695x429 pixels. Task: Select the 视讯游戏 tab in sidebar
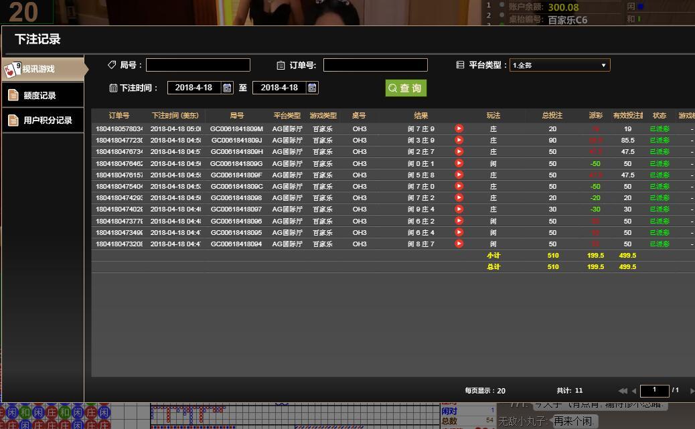pos(43,69)
